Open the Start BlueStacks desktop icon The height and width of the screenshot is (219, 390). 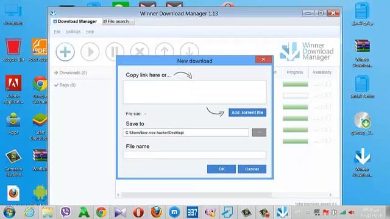[x=39, y=127]
